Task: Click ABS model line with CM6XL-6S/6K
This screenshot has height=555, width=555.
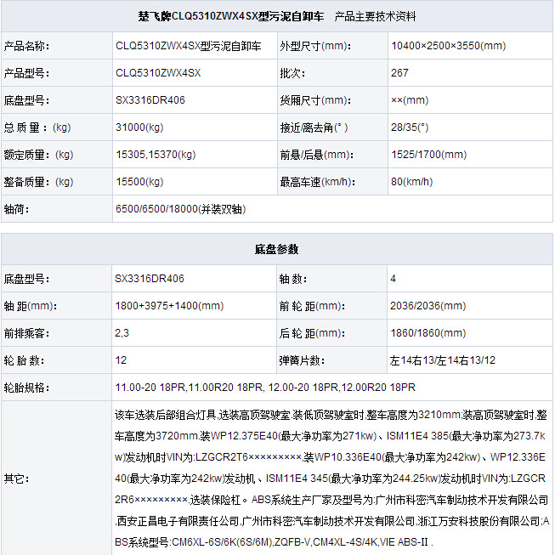Action: point(274,542)
